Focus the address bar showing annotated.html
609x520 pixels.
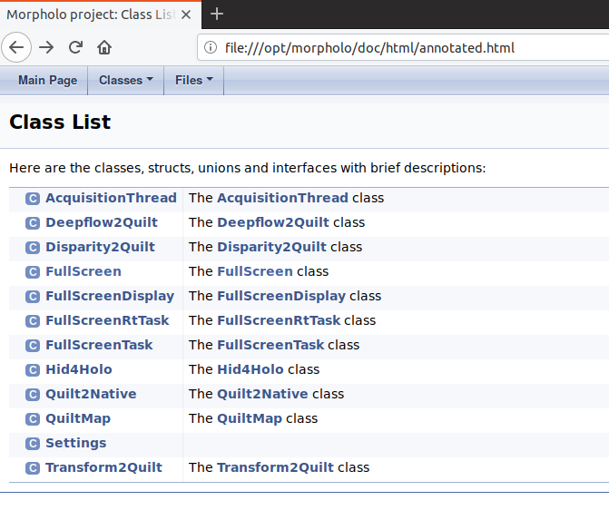404,47
